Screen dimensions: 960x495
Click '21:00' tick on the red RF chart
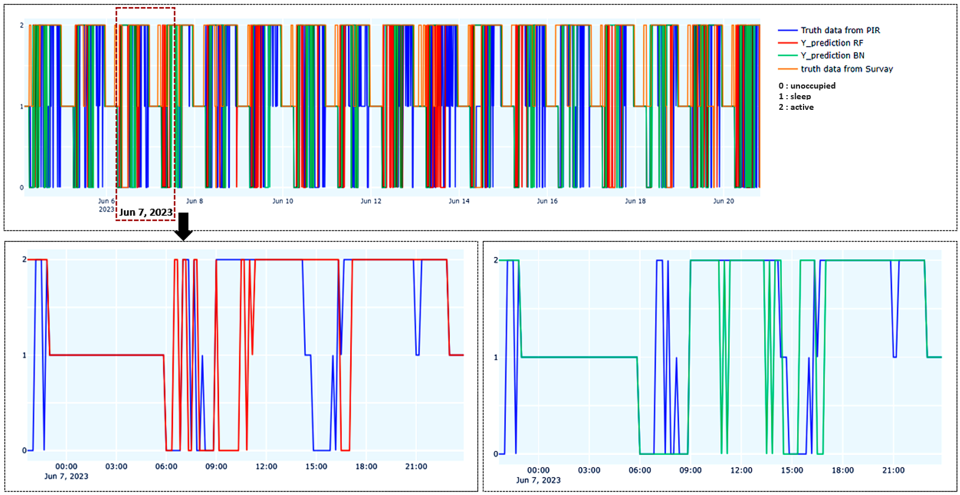pyautogui.click(x=416, y=467)
